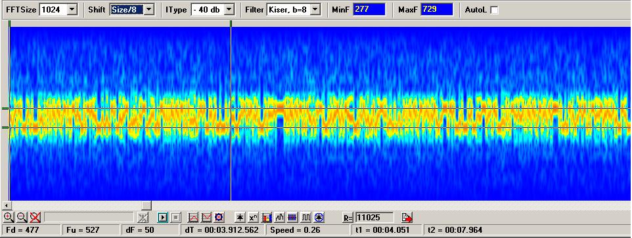Click the blue comb filter icon
Screen dimensions: 632x238
tap(292, 218)
